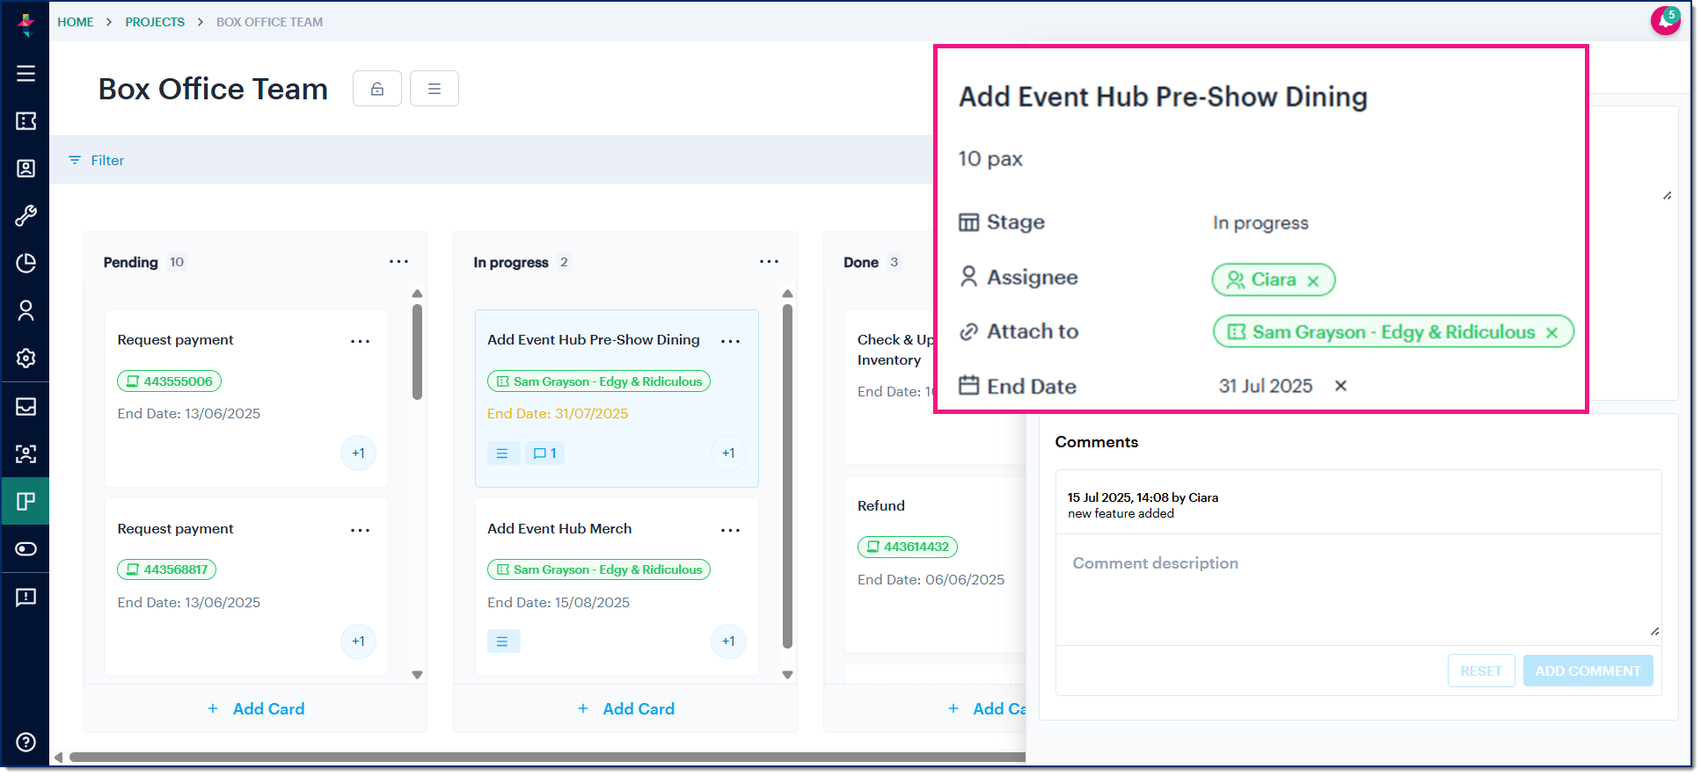This screenshot has height=776, width=1701.
Task: Click the Sam Grayson tag on Pre-Show Dining card
Action: click(599, 381)
